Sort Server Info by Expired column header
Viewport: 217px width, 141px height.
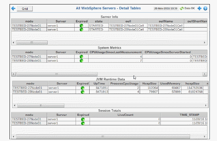pyautogui.click(x=81, y=21)
